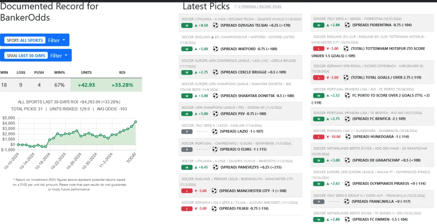Open the Sport: All Sports filter dropdown
Screen dimensions: 437x224
[35, 40]
